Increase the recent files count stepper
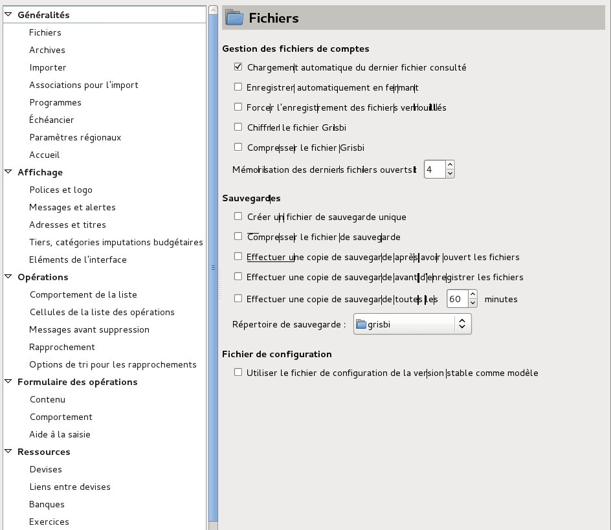The image size is (611, 530). pyautogui.click(x=450, y=166)
